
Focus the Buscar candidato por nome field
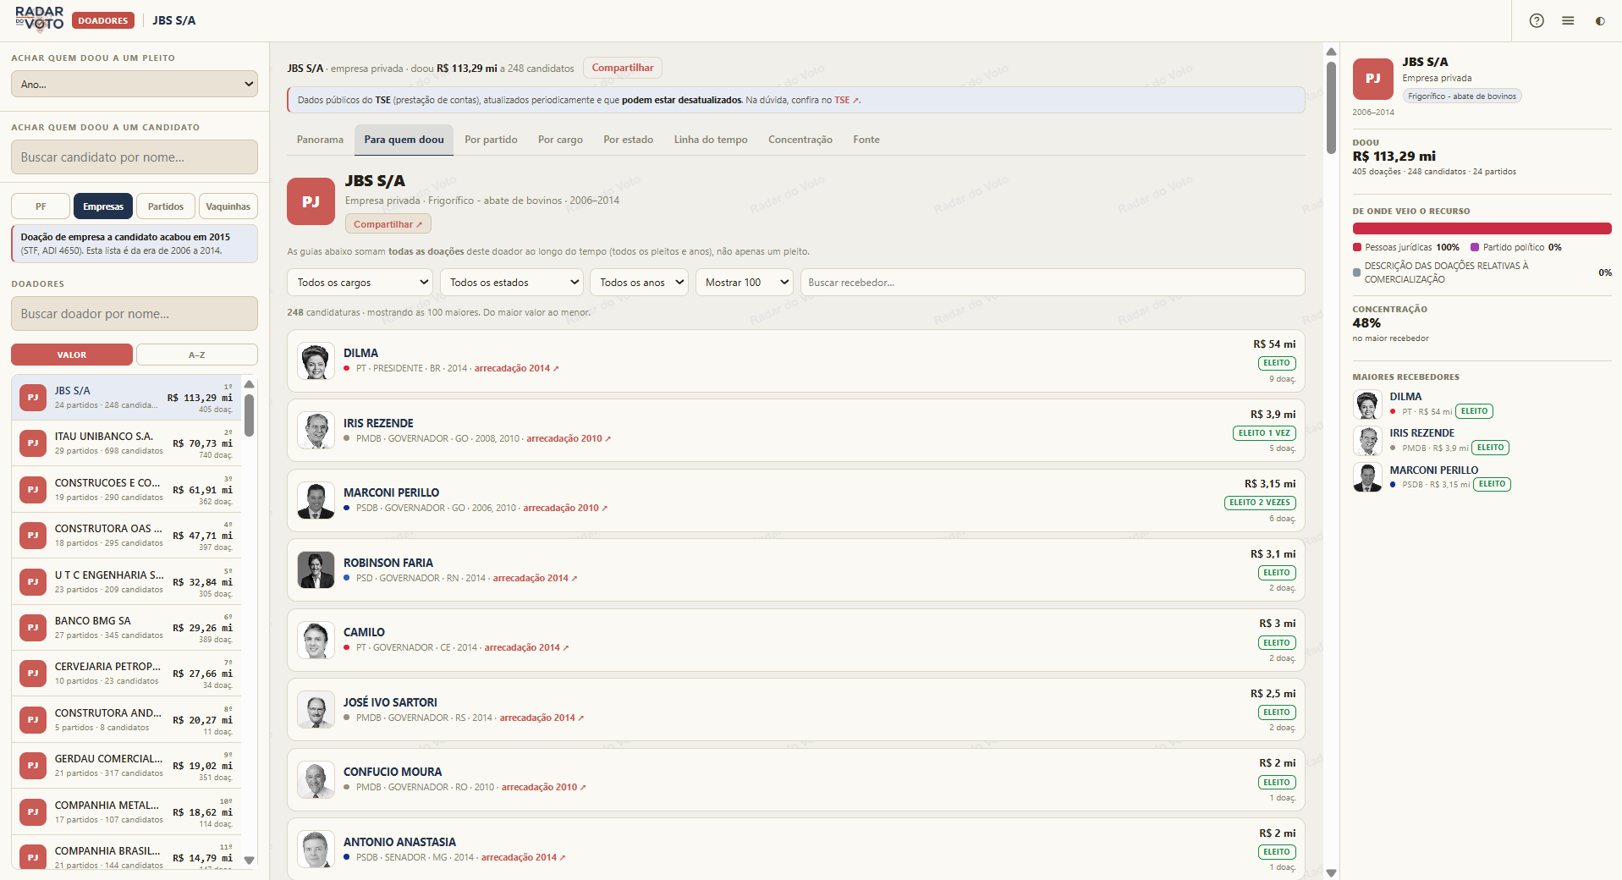(x=135, y=157)
